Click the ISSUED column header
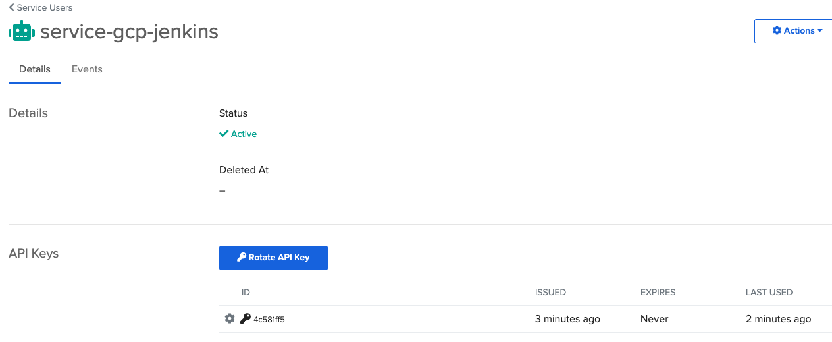 (550, 292)
